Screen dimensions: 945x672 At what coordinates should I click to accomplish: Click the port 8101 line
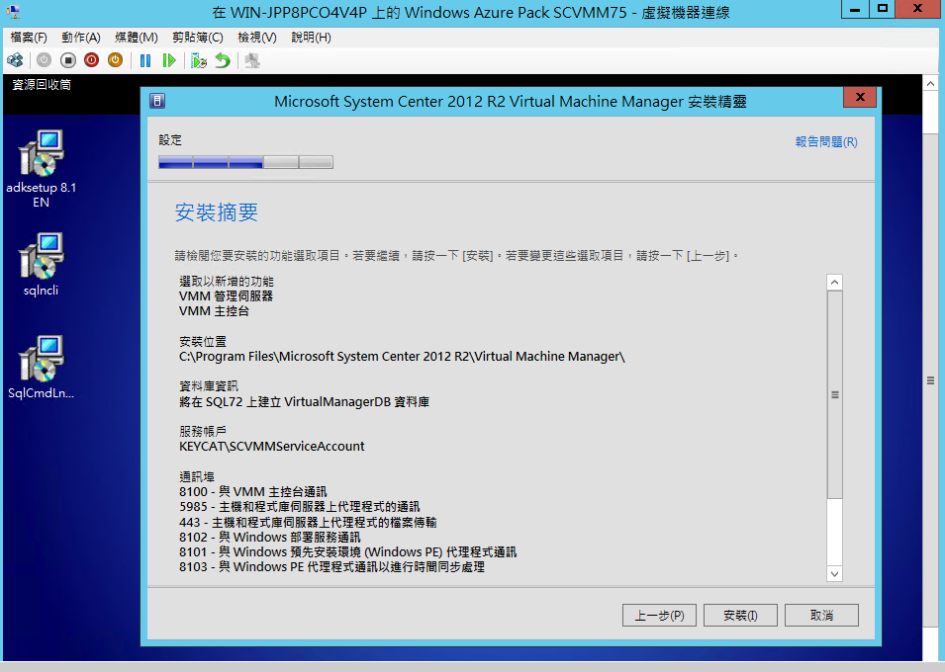[347, 552]
